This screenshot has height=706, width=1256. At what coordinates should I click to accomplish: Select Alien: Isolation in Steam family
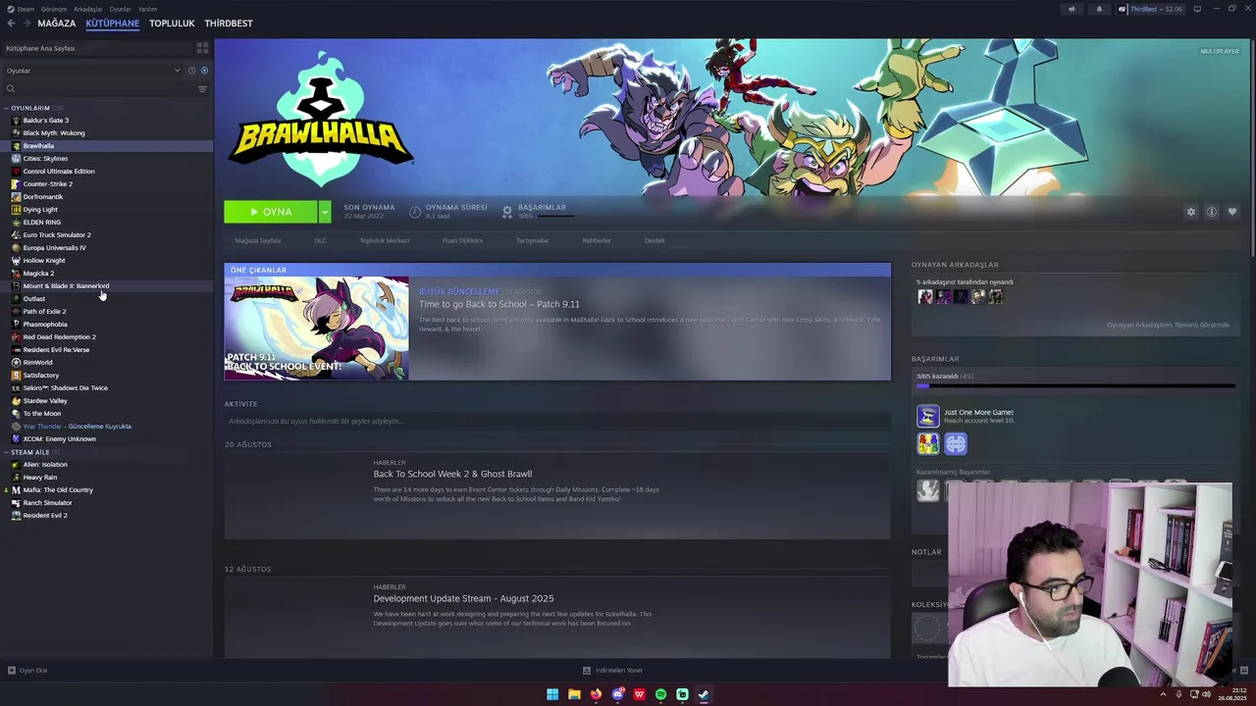click(x=45, y=464)
